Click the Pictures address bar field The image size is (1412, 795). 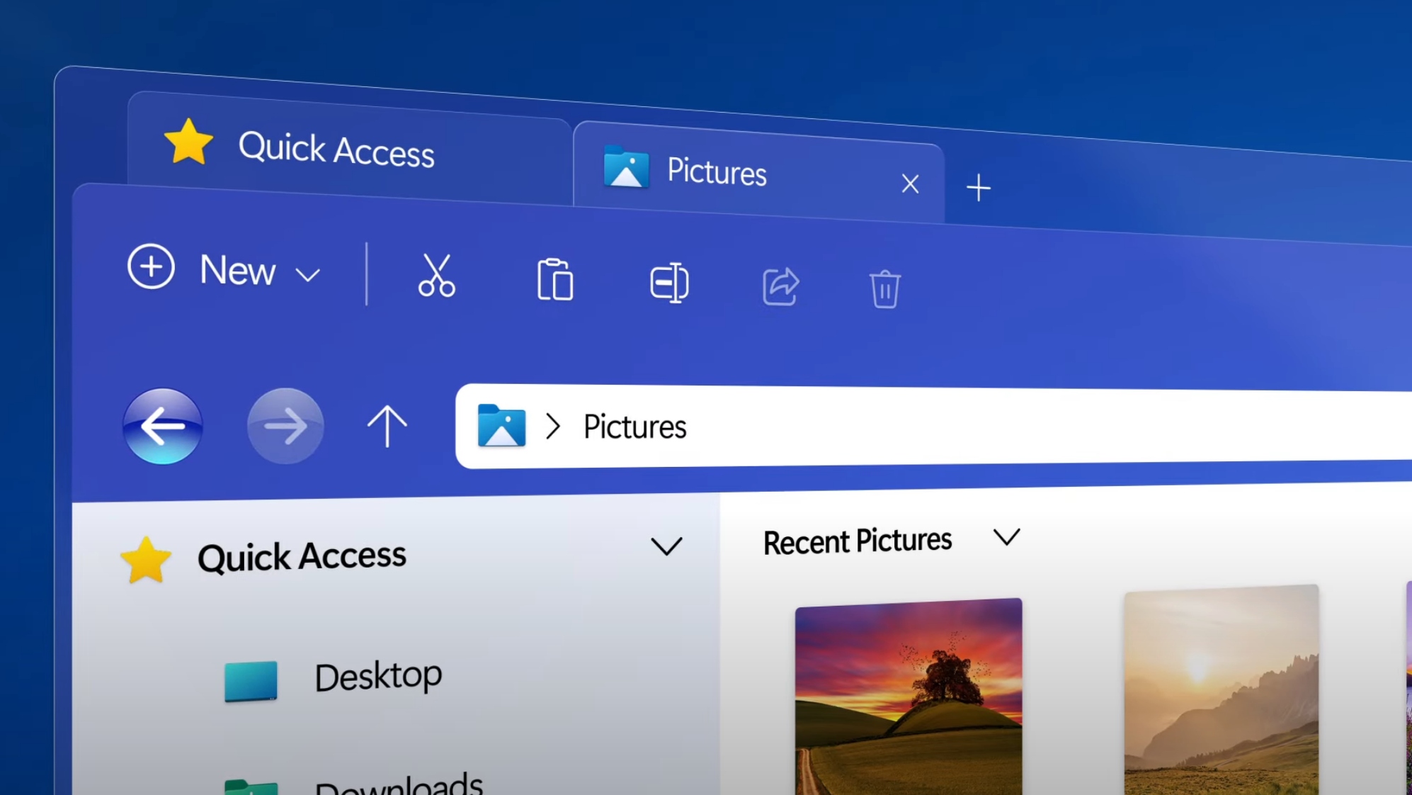tap(921, 427)
